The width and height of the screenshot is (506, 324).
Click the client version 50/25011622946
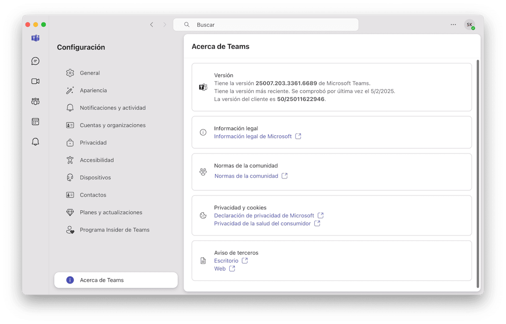point(301,99)
